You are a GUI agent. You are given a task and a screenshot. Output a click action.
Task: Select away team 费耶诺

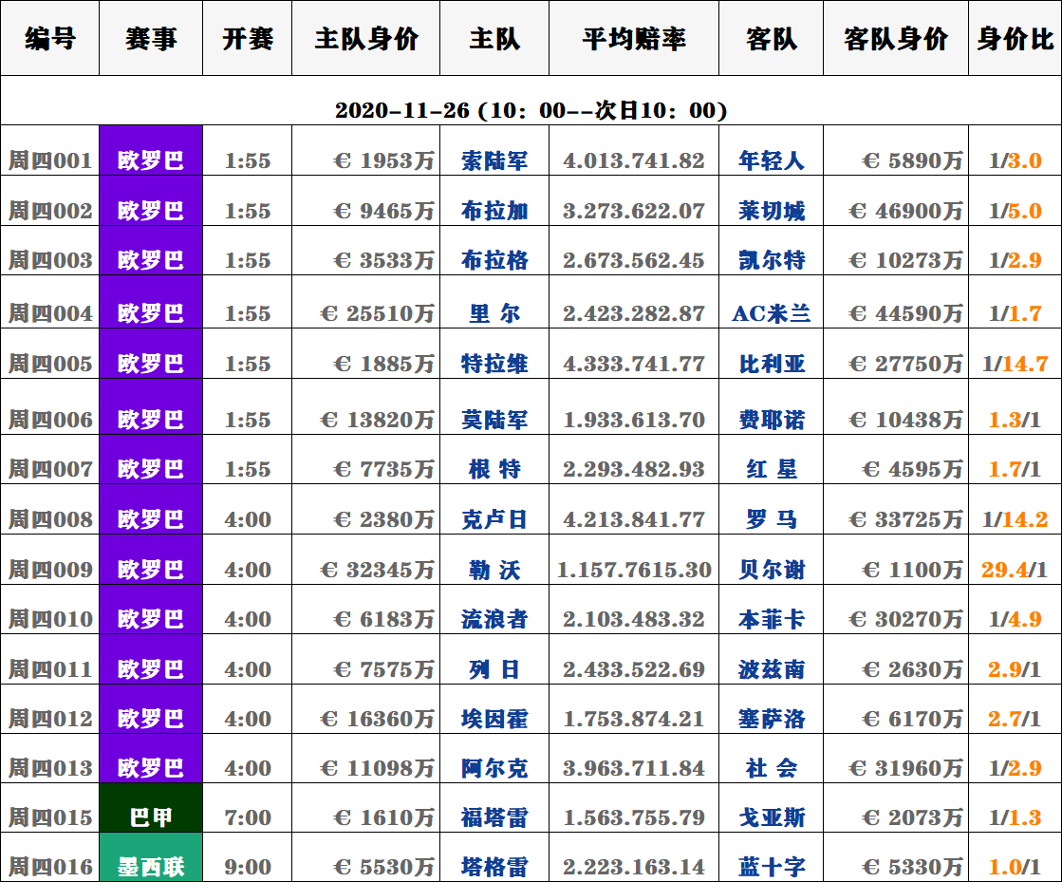(771, 420)
